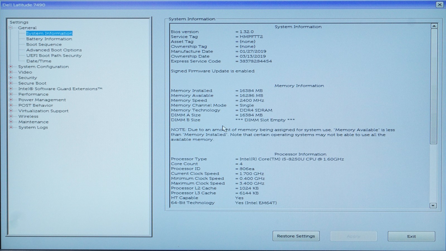
Task: Click the Signed Firmware Update is enabled text
Action: 213,71
